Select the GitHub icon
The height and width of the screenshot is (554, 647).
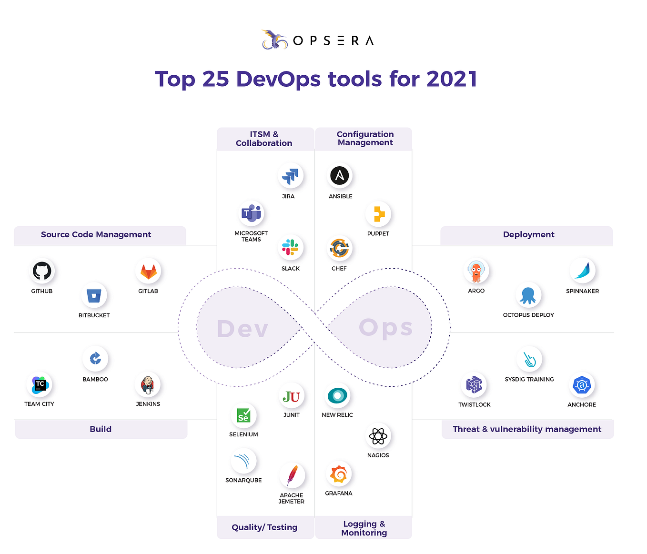tap(42, 270)
